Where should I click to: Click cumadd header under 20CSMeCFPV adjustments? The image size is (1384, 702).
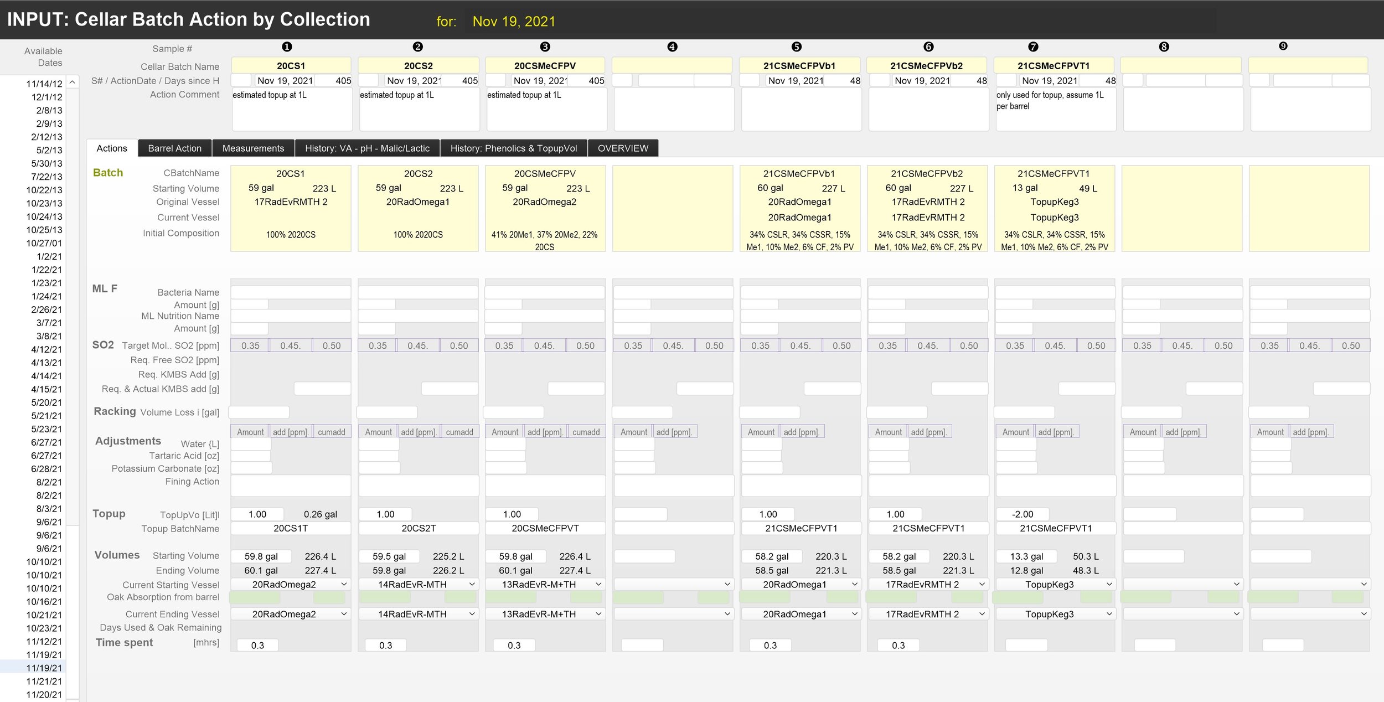pos(586,432)
